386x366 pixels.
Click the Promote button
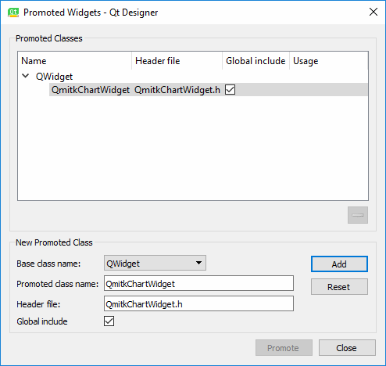[x=284, y=347]
